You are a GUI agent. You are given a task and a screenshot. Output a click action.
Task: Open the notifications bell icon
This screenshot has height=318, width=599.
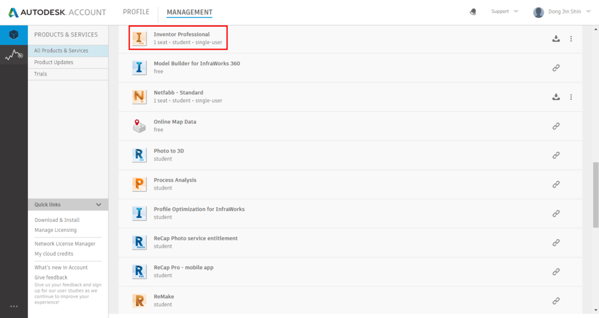(x=473, y=12)
